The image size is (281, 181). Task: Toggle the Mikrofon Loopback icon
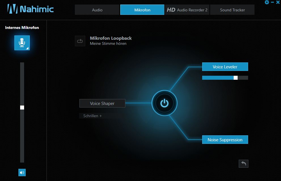[x=80, y=41]
